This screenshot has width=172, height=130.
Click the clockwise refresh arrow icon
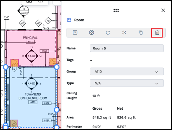(x=108, y=33)
